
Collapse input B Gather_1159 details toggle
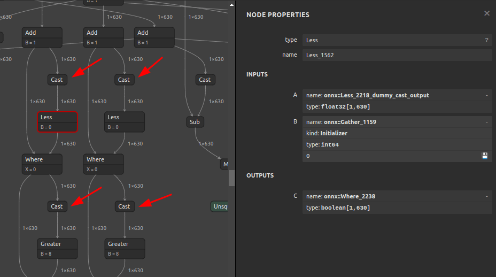tap(487, 122)
